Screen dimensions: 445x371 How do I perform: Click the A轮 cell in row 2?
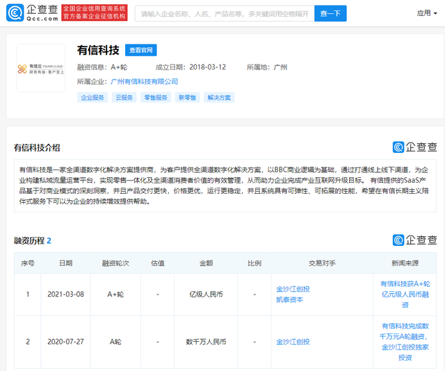coord(115,342)
